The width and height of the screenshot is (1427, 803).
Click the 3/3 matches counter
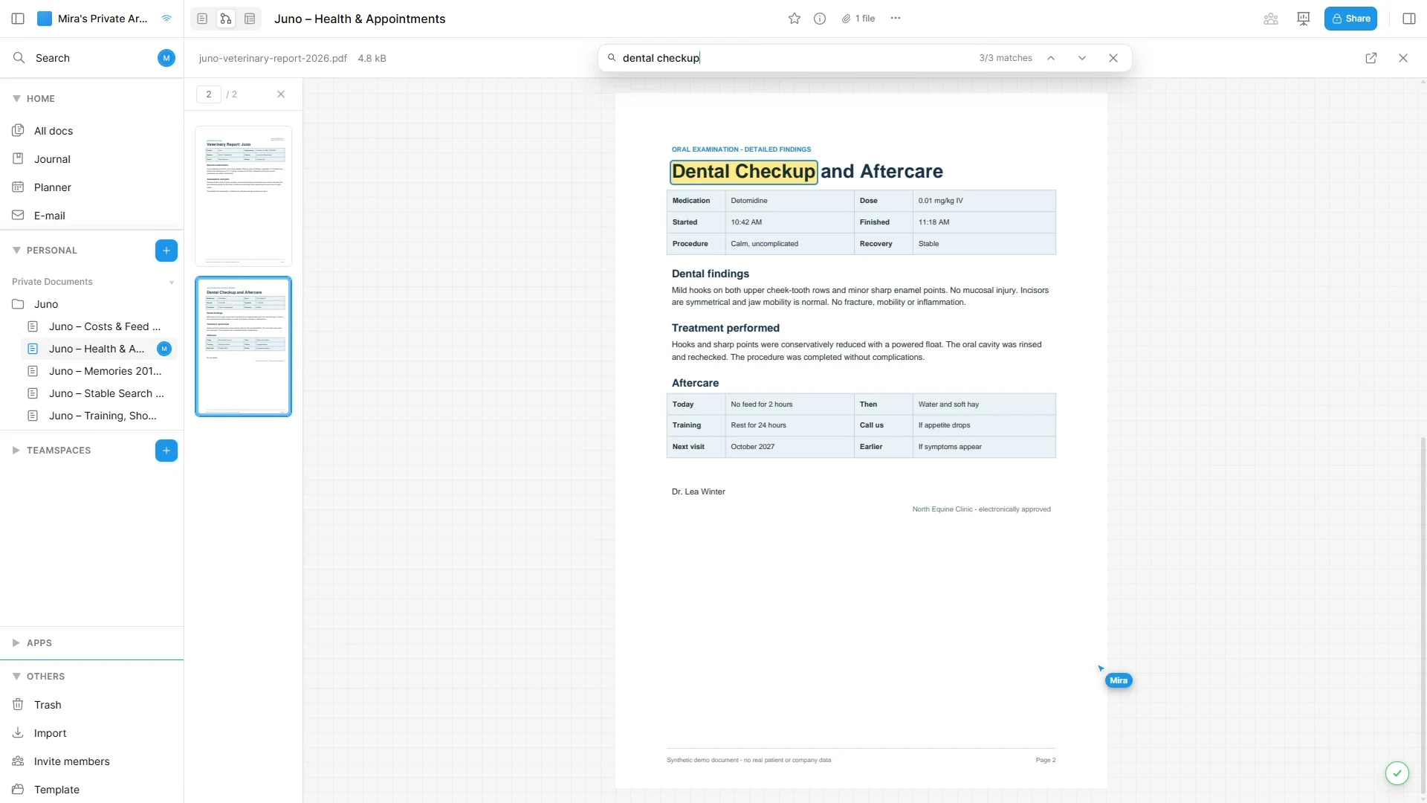[1006, 58]
